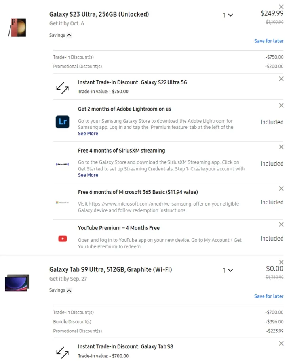Viewport: 293px width, 363px height.
Task: Click 'Included' label for YouTube Premium
Action: pos(272,239)
